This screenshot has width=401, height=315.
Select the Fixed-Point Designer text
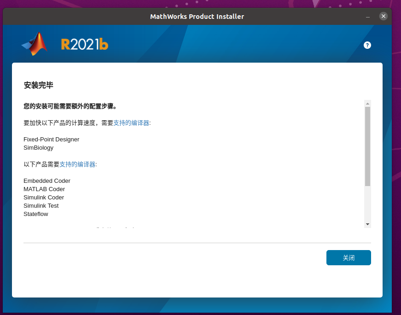(x=52, y=140)
